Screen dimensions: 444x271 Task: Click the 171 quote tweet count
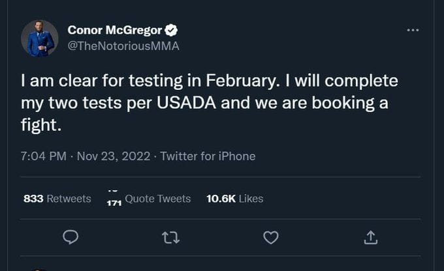[114, 203]
